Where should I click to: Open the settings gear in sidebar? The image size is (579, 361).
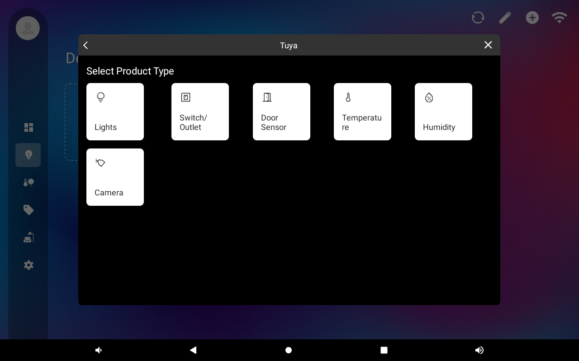click(x=28, y=265)
